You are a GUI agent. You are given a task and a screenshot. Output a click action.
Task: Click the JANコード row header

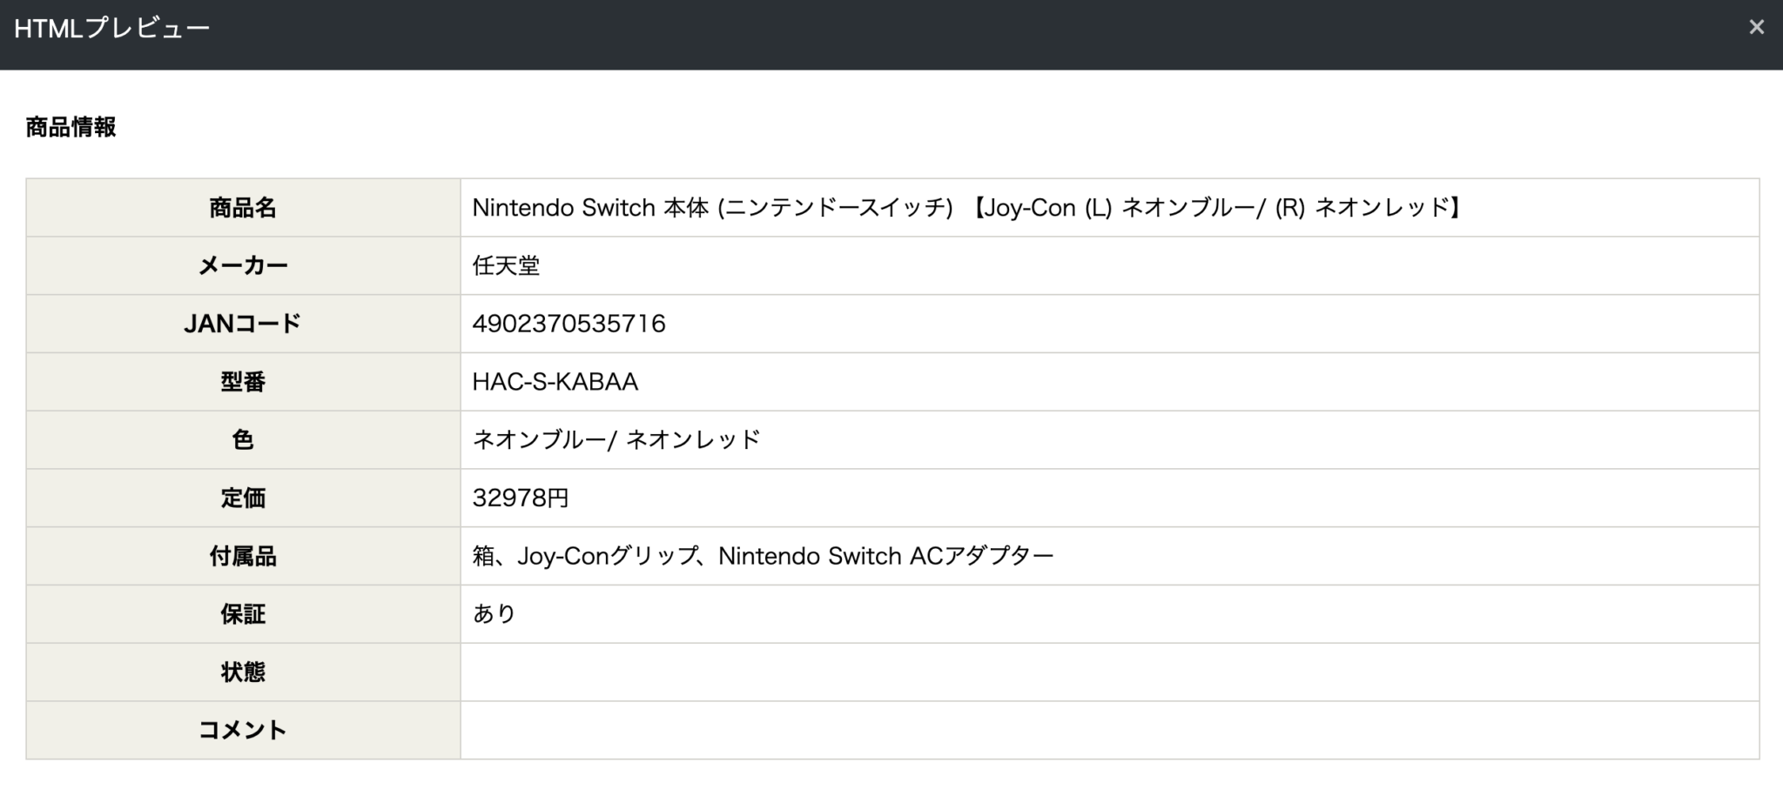(242, 324)
